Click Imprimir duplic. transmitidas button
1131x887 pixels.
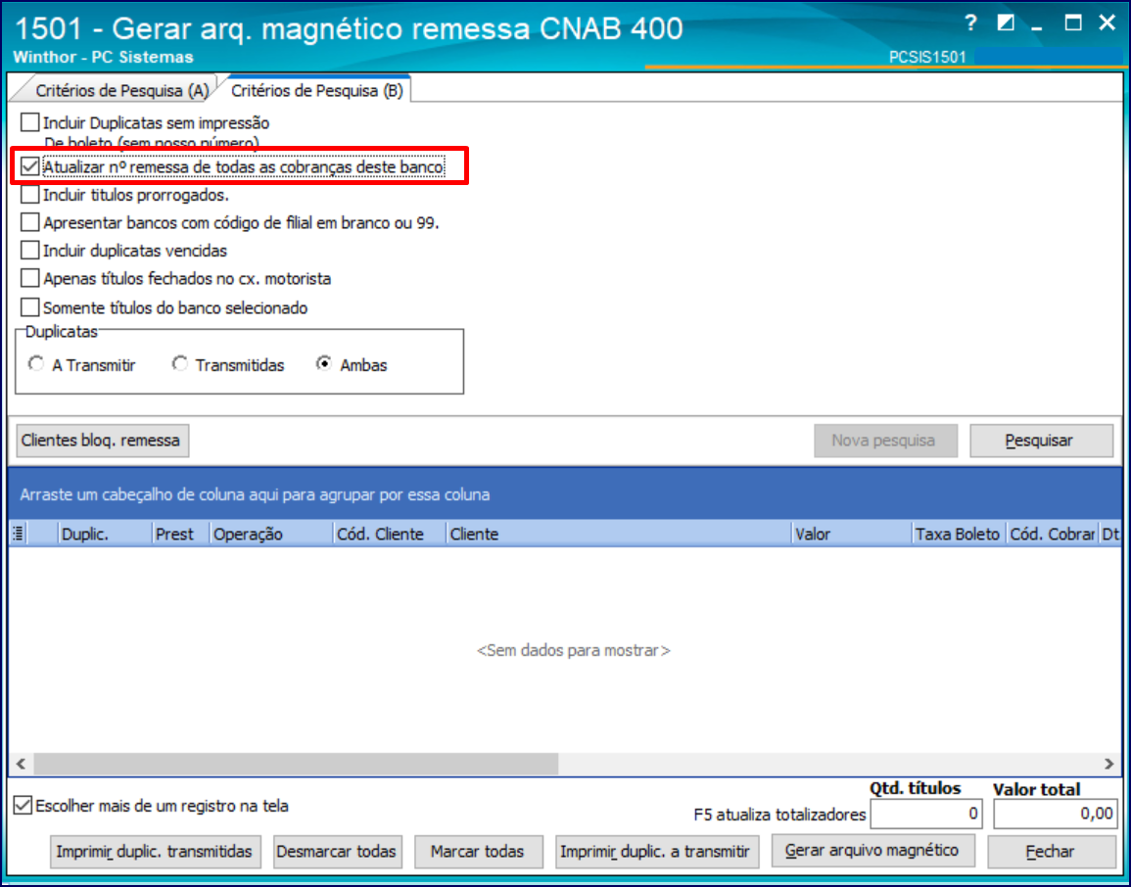click(x=155, y=852)
